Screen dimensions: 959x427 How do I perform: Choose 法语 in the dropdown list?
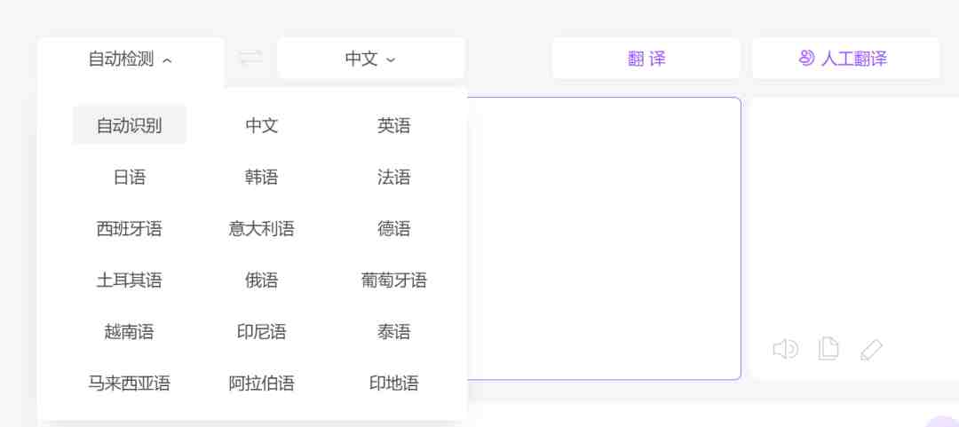[394, 178]
